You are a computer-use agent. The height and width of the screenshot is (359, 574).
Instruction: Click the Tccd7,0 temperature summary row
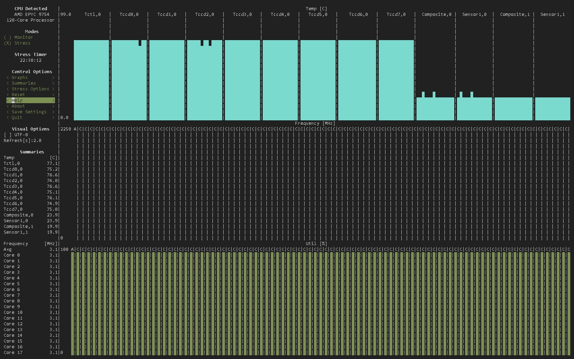coord(30,209)
